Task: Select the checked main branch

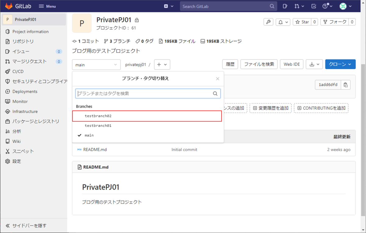Action: (x=148, y=135)
